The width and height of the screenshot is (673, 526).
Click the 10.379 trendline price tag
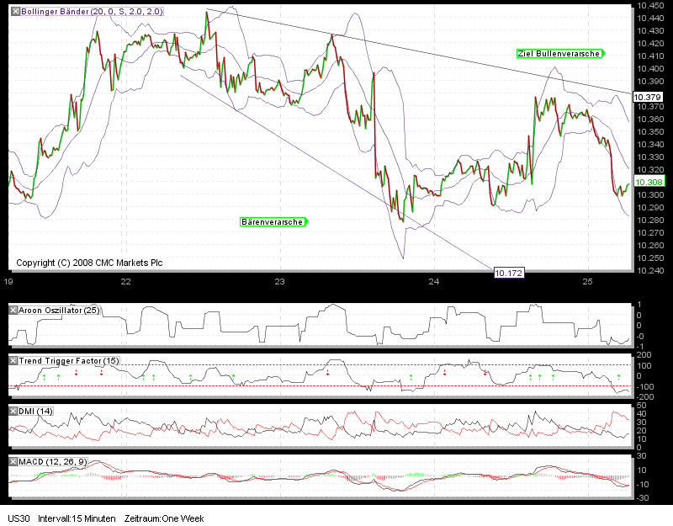tap(647, 98)
